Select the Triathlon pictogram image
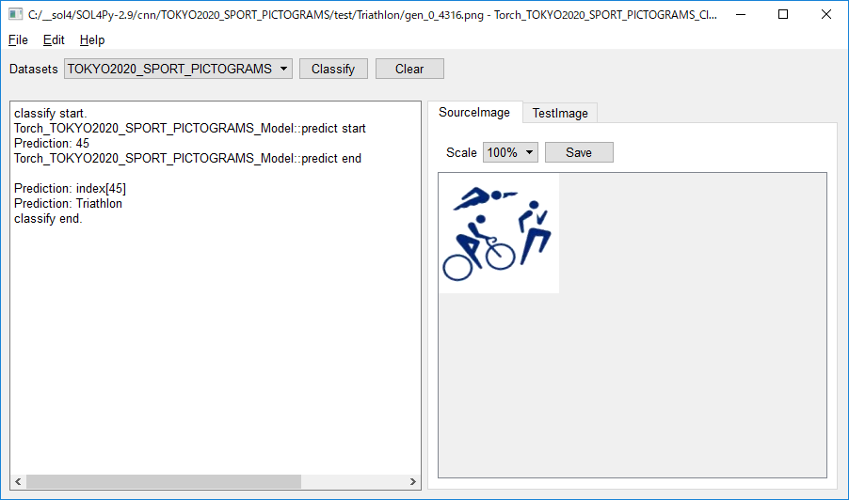The width and height of the screenshot is (849, 500). [x=499, y=233]
